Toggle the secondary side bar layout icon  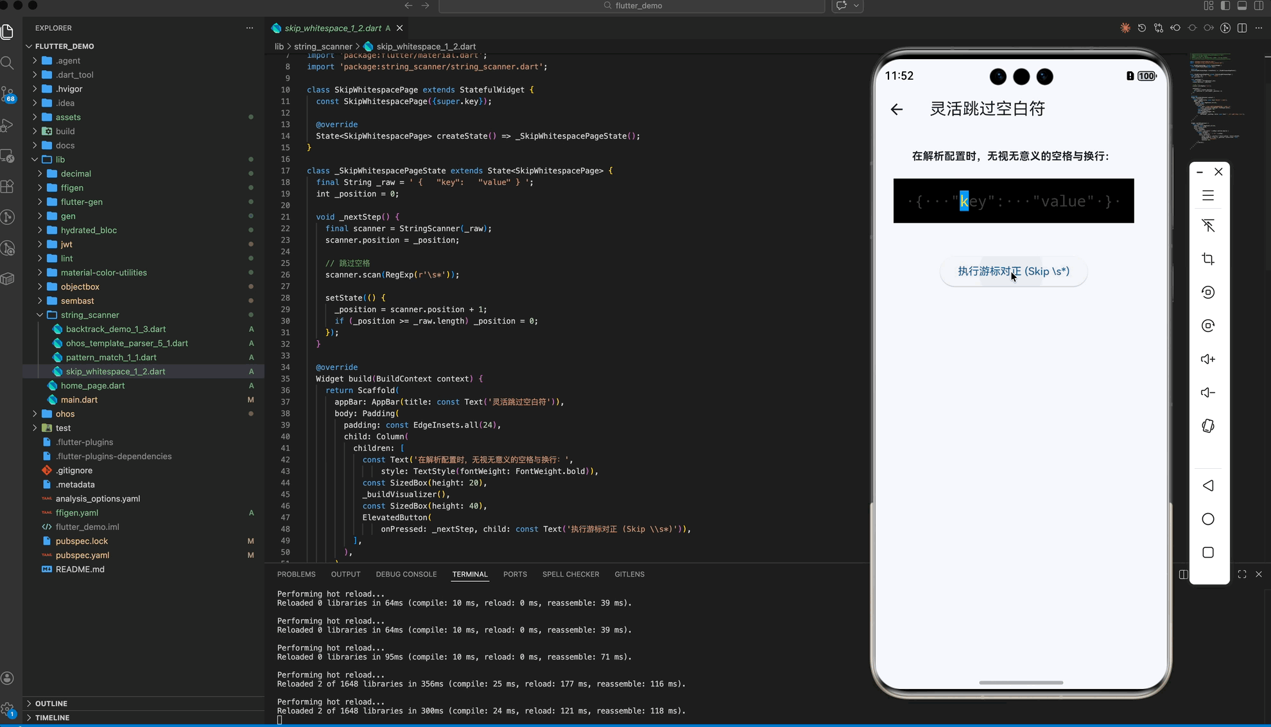(x=1259, y=6)
